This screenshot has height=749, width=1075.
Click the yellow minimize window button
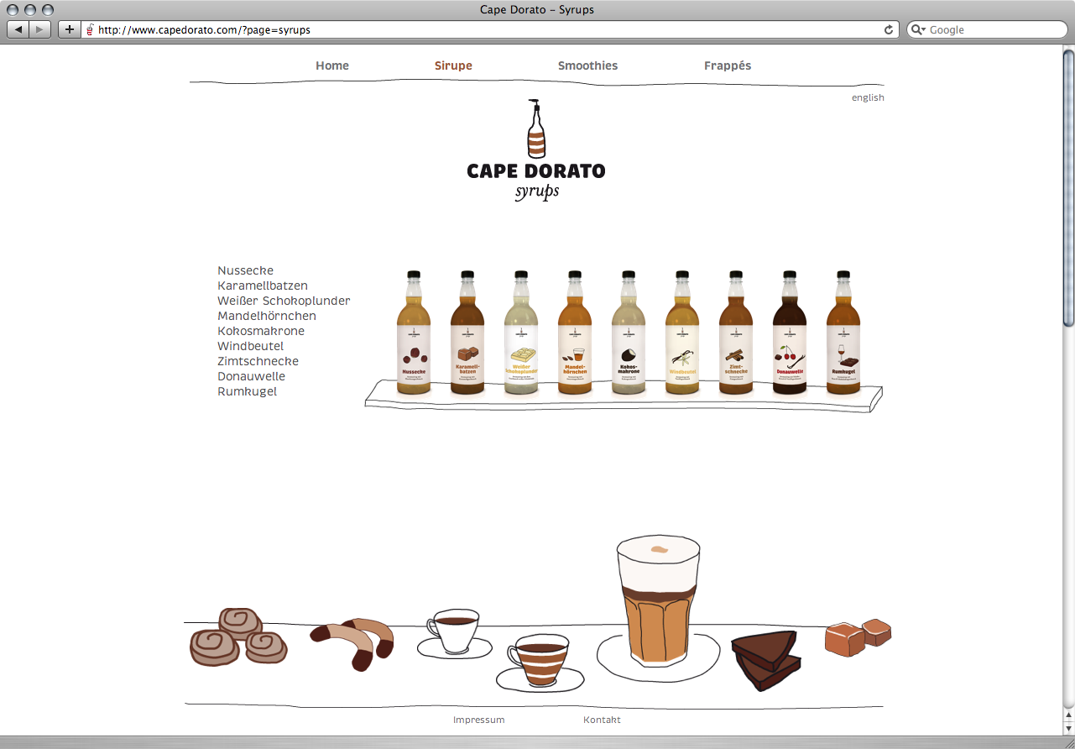(30, 10)
